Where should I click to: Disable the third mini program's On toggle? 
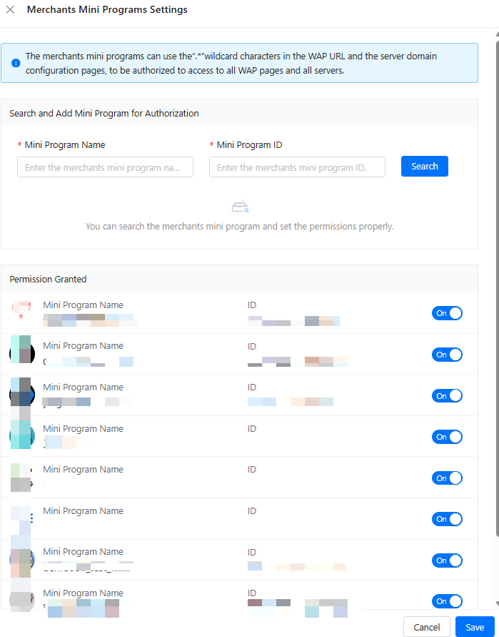(x=447, y=395)
